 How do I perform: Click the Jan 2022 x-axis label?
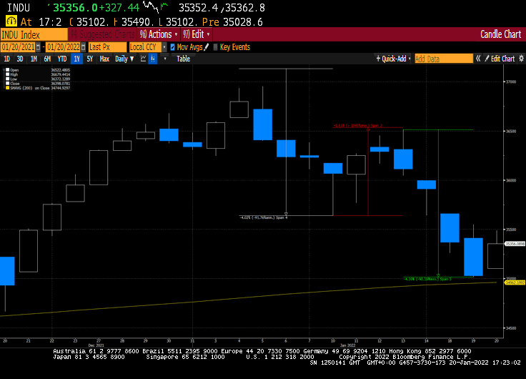coord(347,345)
